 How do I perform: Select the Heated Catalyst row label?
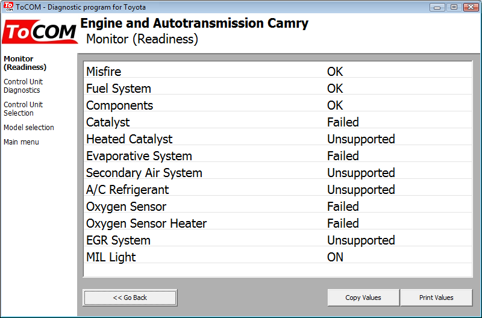pos(130,139)
